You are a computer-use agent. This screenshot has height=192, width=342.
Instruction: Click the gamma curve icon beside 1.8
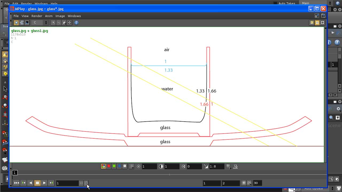tap(206, 166)
